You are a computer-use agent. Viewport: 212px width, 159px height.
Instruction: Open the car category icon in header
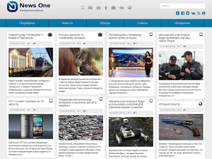(90, 8)
